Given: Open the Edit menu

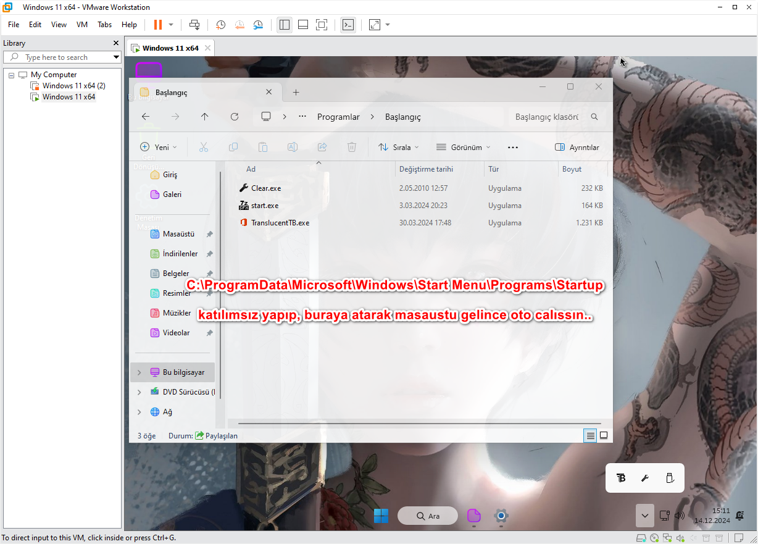Looking at the screenshot, I should tap(35, 25).
